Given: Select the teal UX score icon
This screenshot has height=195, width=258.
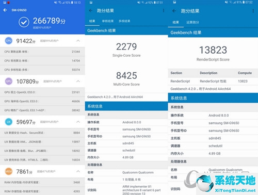Looking at the screenshot, I should coord(9,122).
